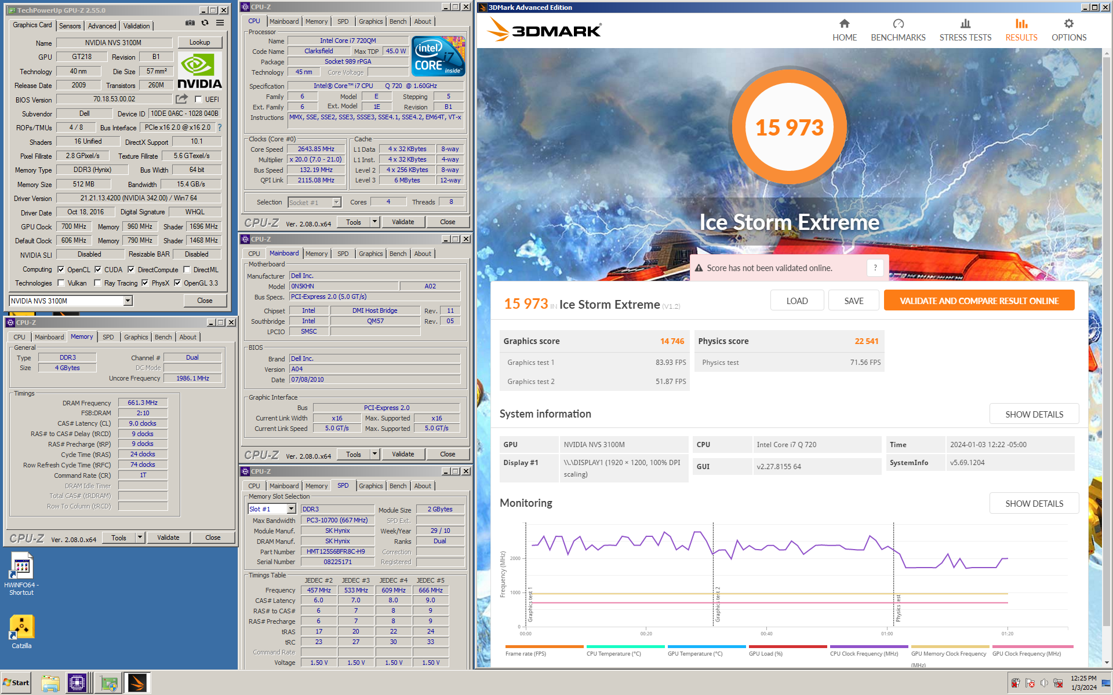Click VALIDATE AND COMPARE RESULT ONLINE

click(979, 301)
